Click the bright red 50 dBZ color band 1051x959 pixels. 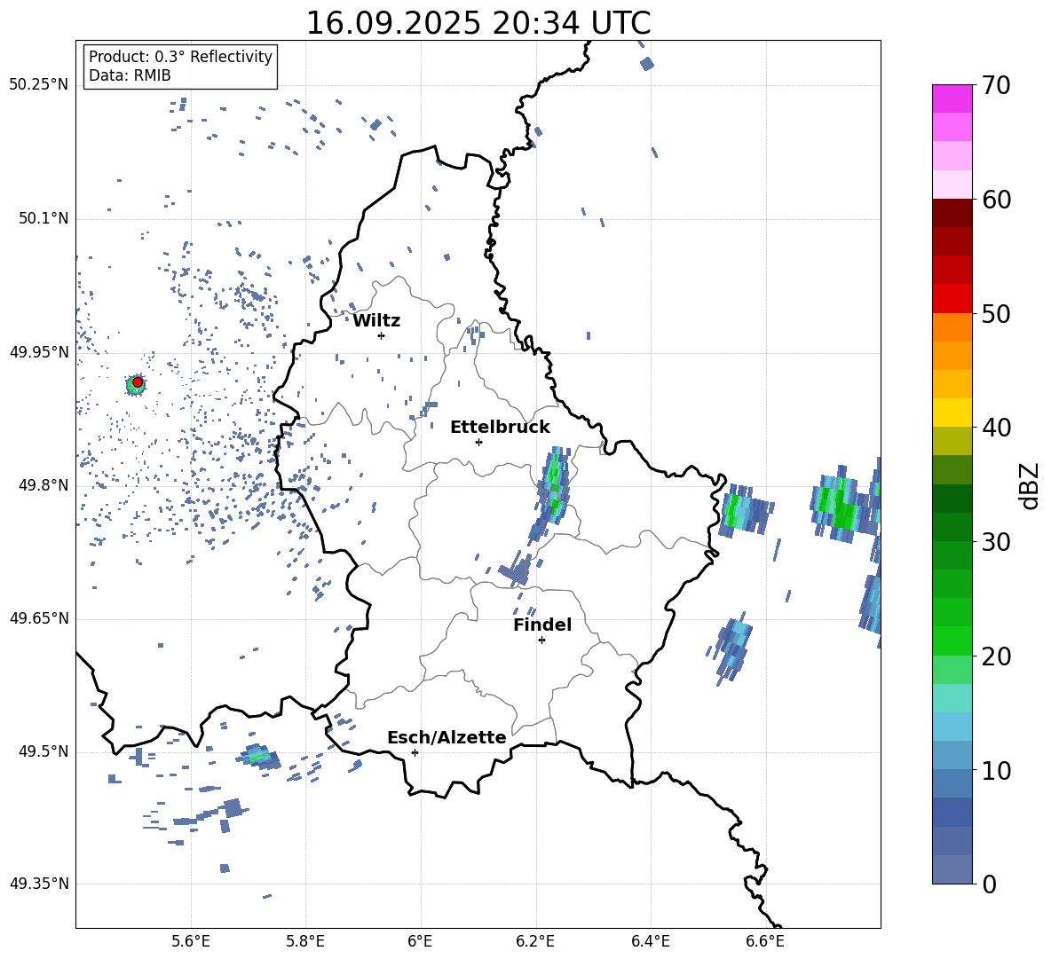pyautogui.click(x=952, y=299)
